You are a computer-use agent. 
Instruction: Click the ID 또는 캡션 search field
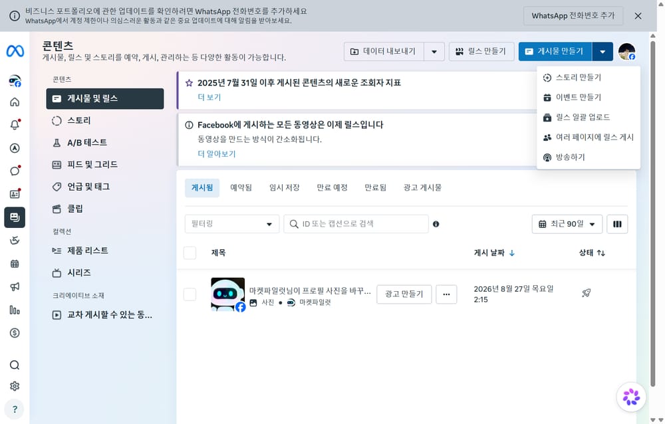tap(356, 224)
